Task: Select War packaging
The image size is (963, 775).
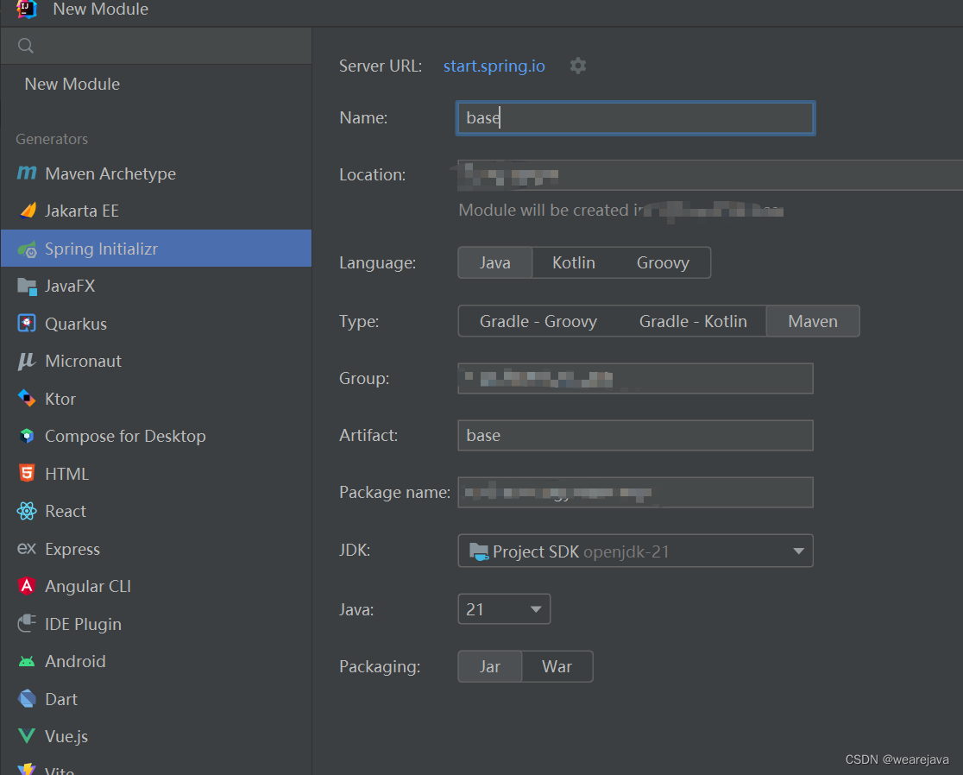Action: click(x=557, y=666)
